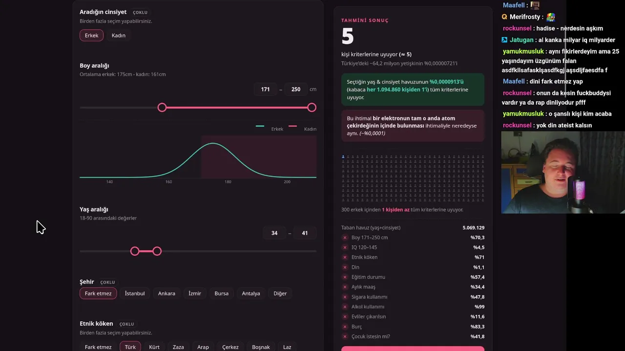Click the x icon next to Çocuk istesin mi?
Image resolution: width=625 pixels, height=351 pixels.
[x=345, y=336]
